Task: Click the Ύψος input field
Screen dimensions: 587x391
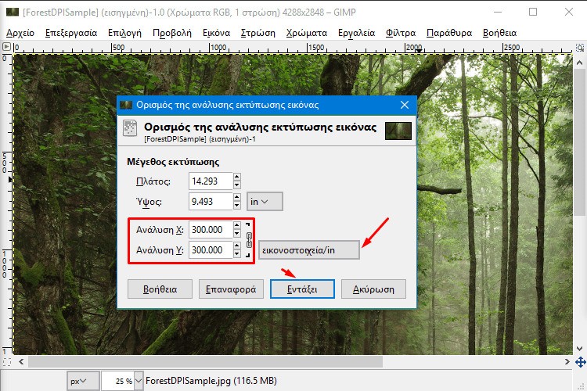Action: click(211, 202)
